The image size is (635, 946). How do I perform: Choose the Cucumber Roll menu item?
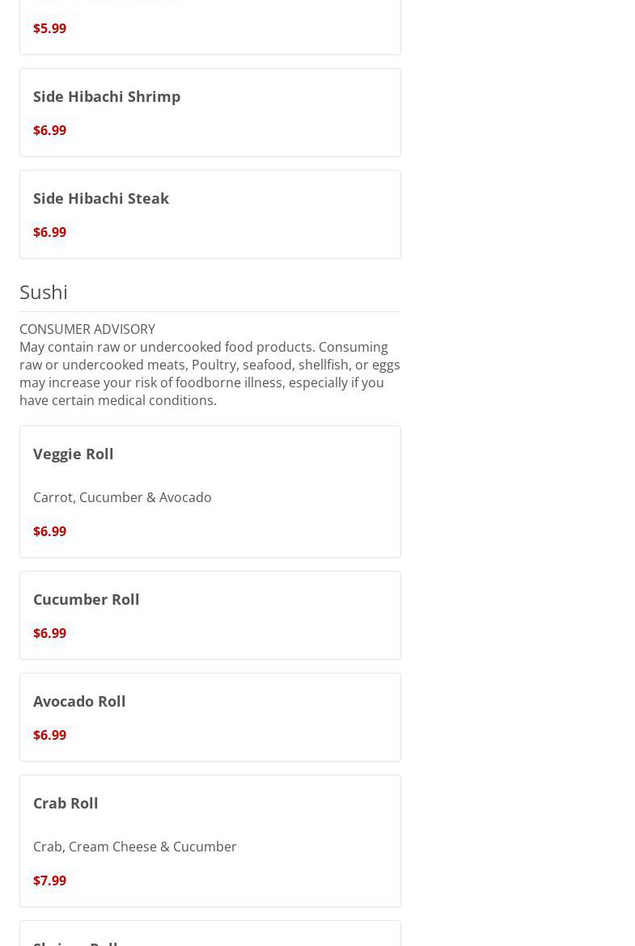[87, 599]
